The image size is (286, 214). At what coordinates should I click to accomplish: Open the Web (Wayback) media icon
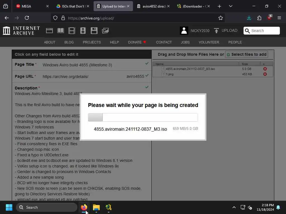point(49,31)
